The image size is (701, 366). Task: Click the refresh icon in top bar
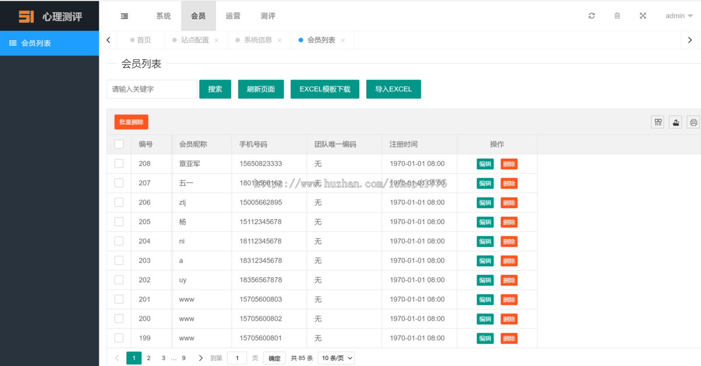(592, 16)
